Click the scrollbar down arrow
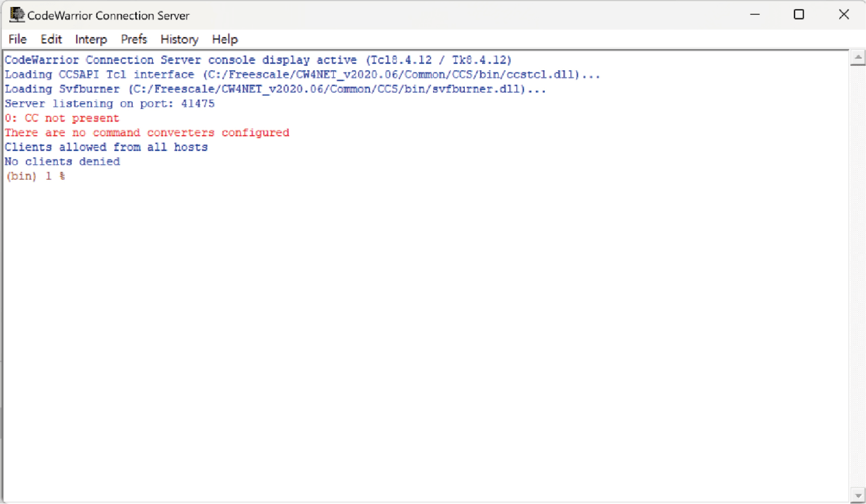This screenshot has width=866, height=504. (858, 495)
